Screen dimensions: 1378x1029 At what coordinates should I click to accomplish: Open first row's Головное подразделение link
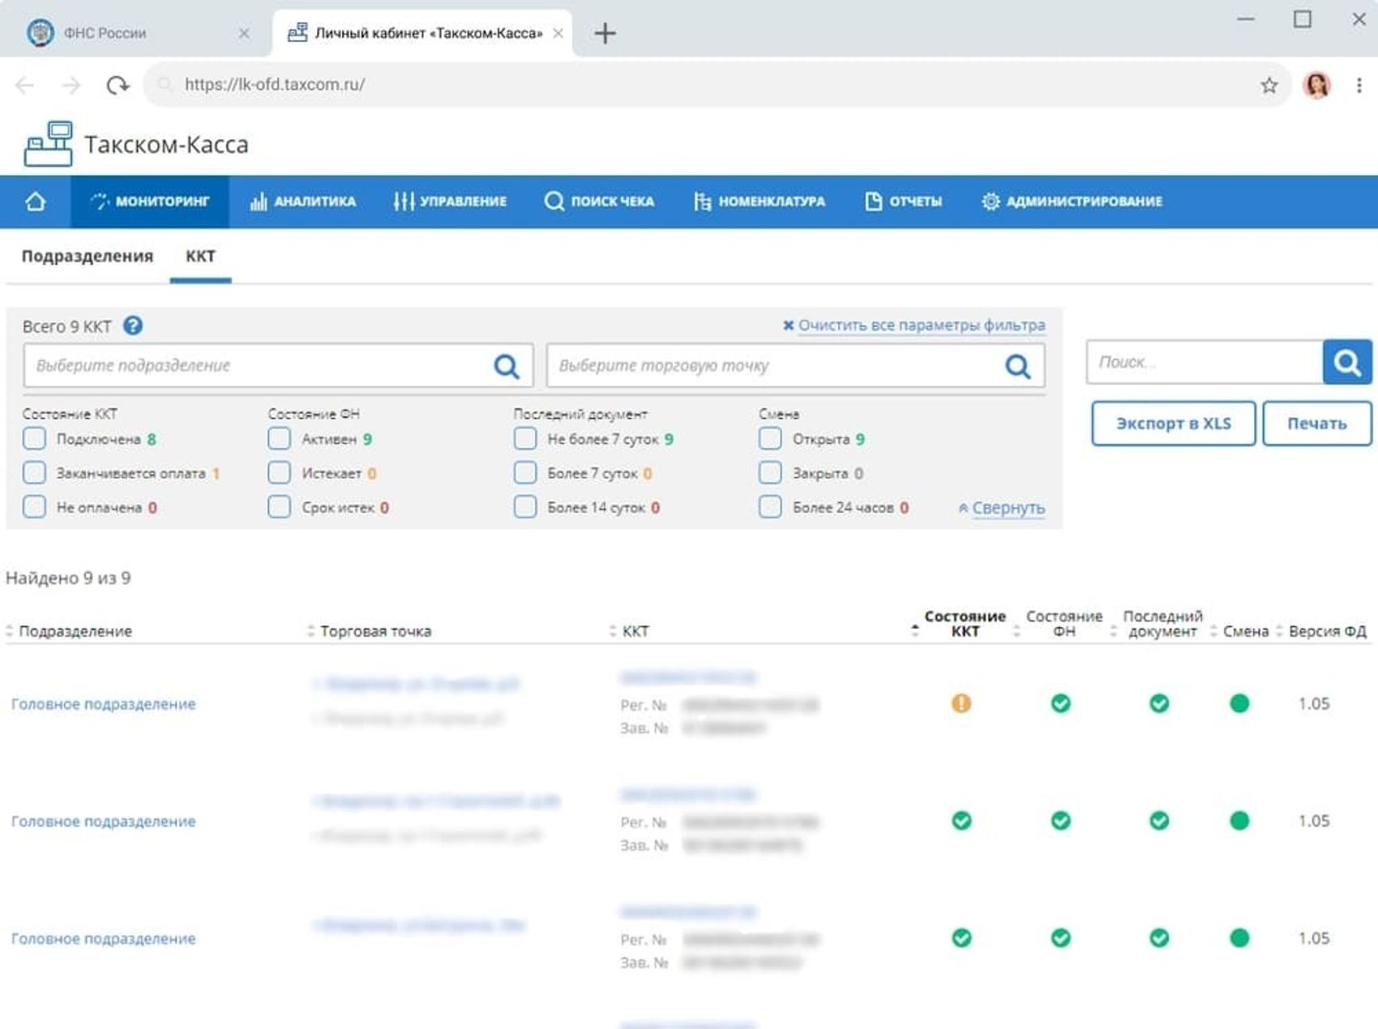[103, 704]
